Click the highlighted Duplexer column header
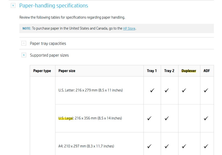The height and width of the screenshot is (155, 222). [x=189, y=71]
